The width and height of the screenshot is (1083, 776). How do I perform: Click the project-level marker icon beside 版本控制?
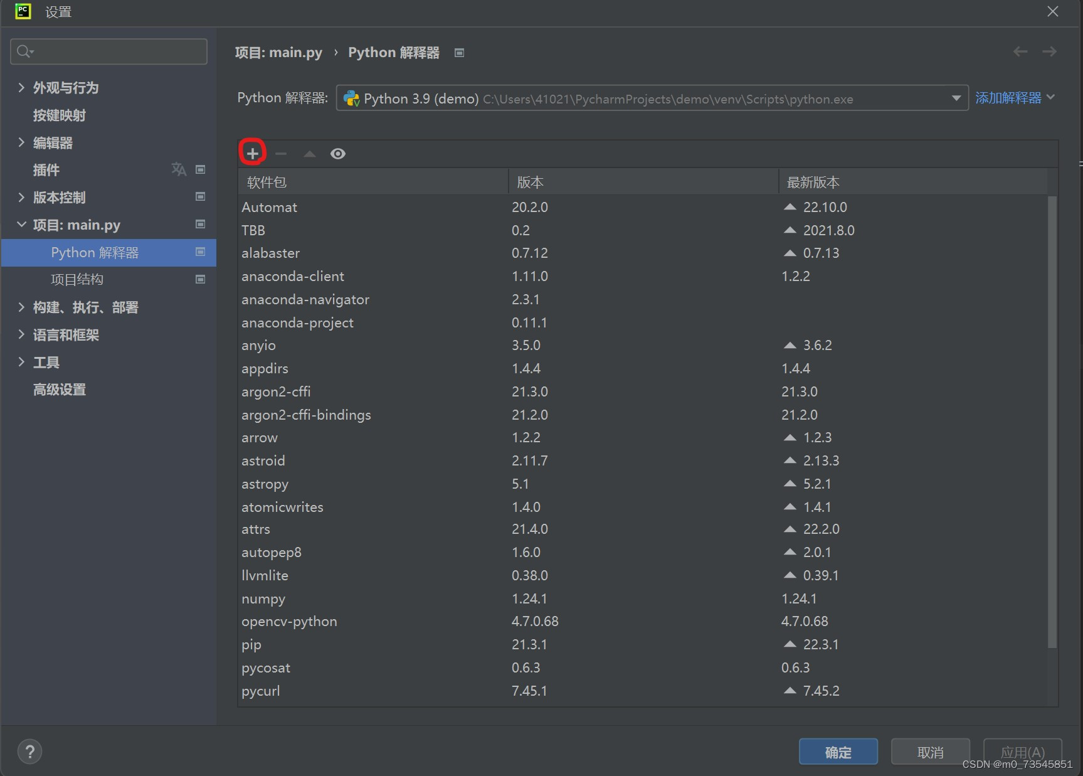tap(201, 197)
